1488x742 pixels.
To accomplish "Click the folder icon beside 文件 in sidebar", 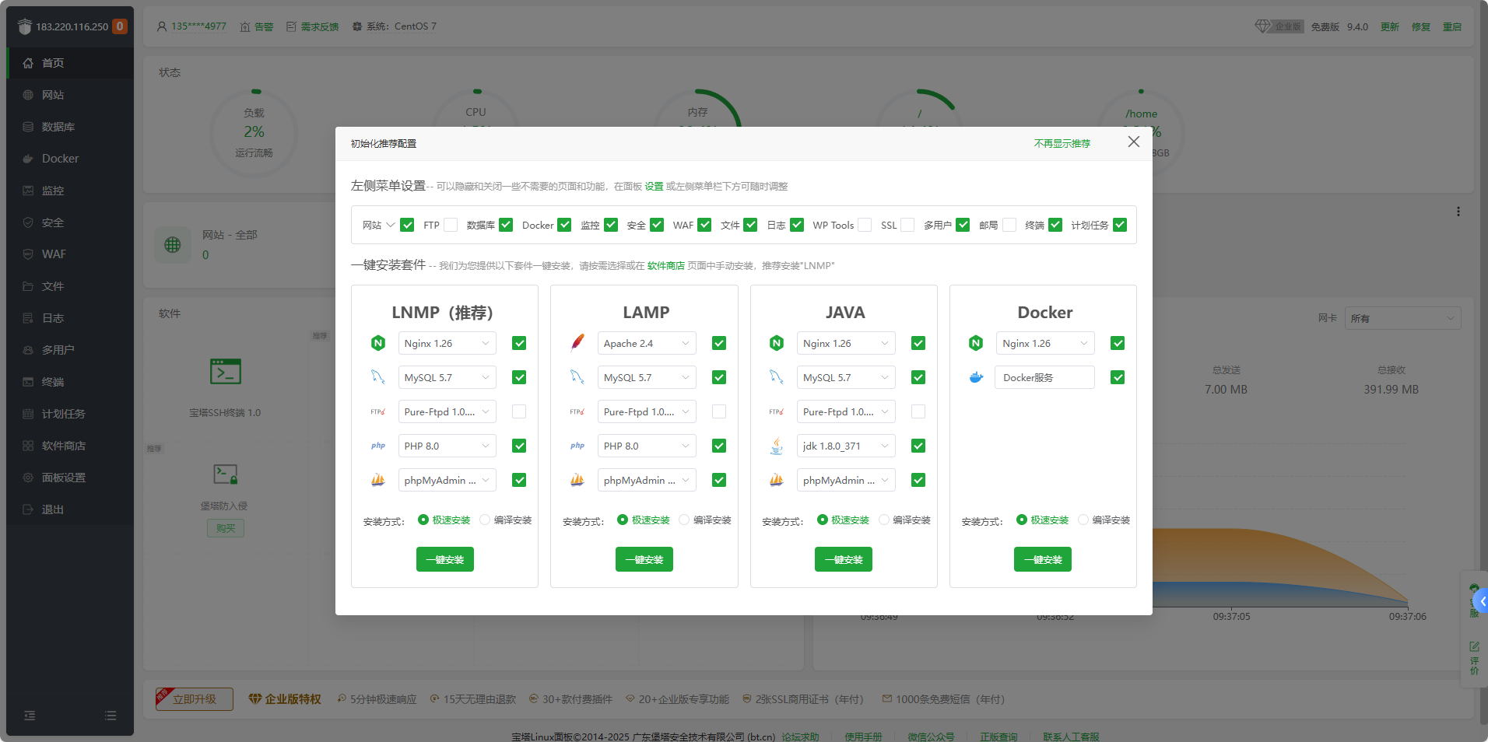I will click(x=28, y=286).
